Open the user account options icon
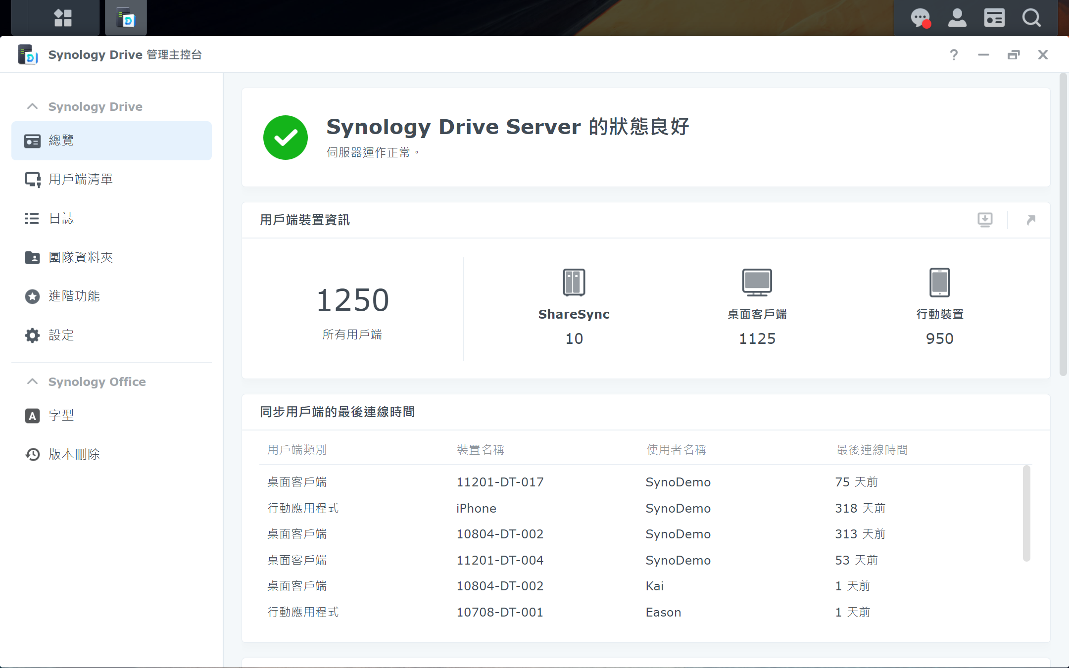Image resolution: width=1069 pixels, height=668 pixels. (957, 18)
